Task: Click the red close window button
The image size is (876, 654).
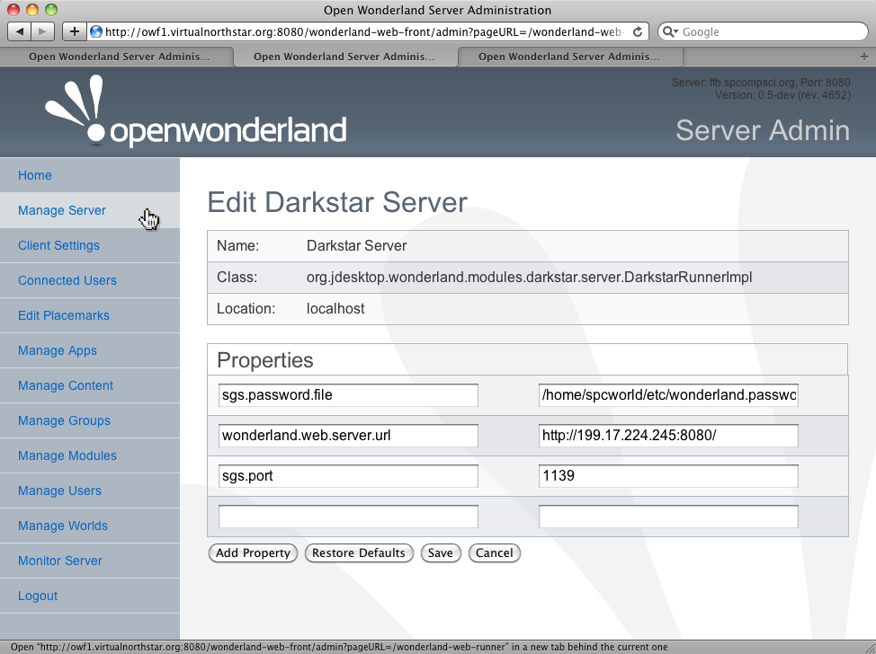Action: (x=13, y=10)
